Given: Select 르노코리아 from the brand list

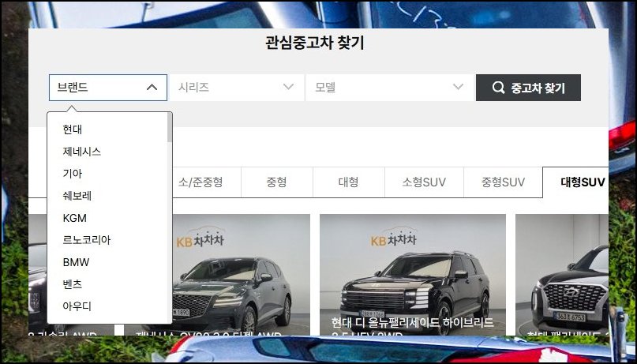Looking at the screenshot, I should pyautogui.click(x=87, y=240).
